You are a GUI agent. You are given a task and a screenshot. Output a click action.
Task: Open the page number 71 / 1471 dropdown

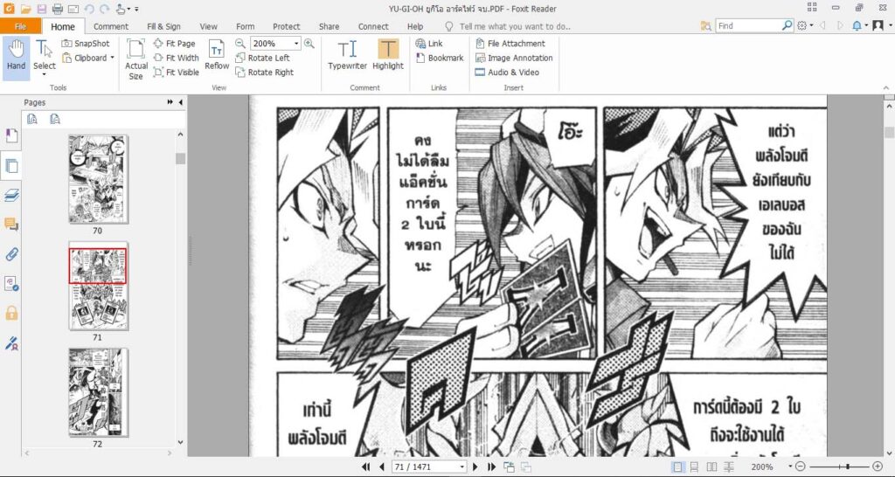tap(461, 467)
